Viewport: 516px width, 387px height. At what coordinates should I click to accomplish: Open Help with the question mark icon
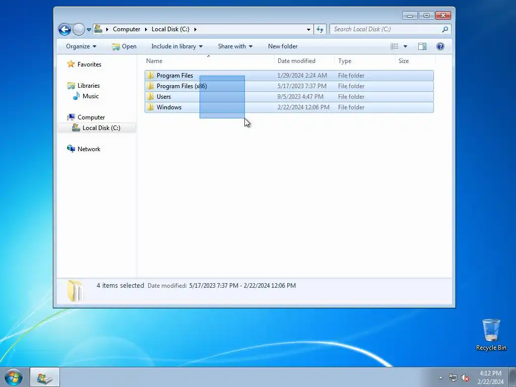pos(440,46)
